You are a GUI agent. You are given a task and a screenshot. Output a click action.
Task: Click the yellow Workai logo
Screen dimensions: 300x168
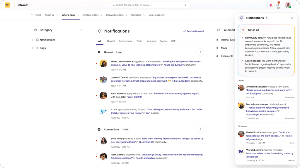(7, 5)
